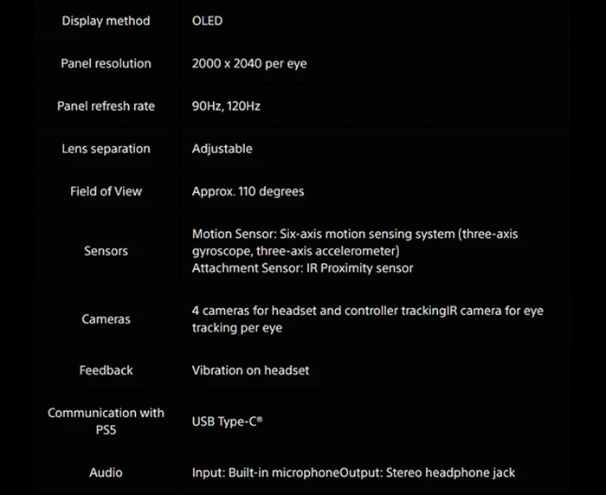Click the Communication with PS5 label
This screenshot has width=606, height=495.
(106, 421)
